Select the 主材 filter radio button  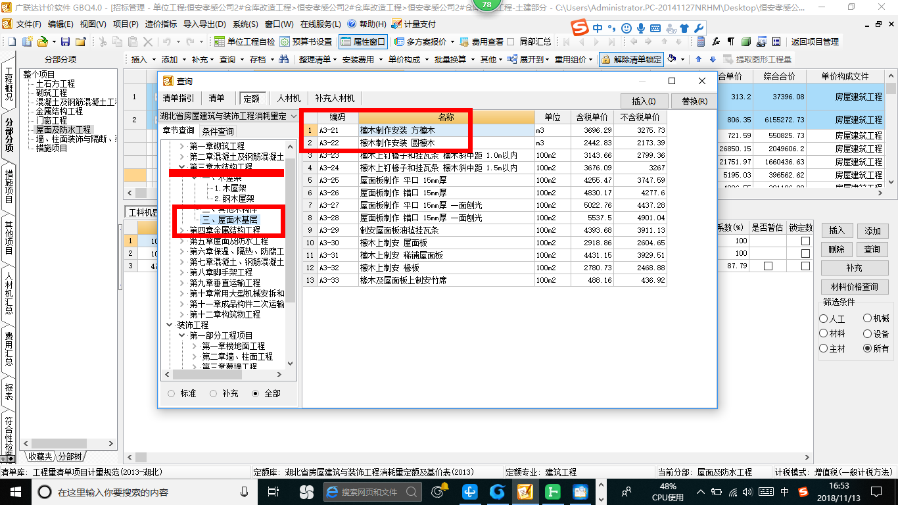click(x=824, y=349)
